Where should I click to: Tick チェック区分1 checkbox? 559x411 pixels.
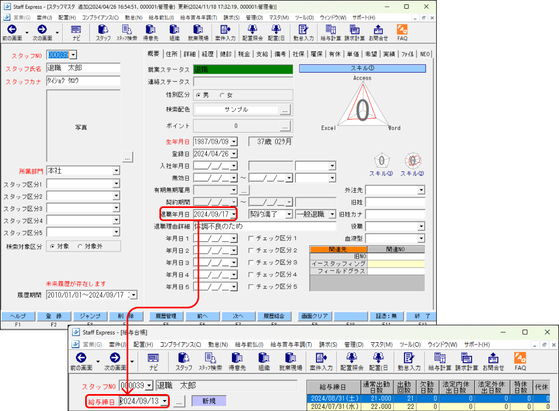(251, 238)
